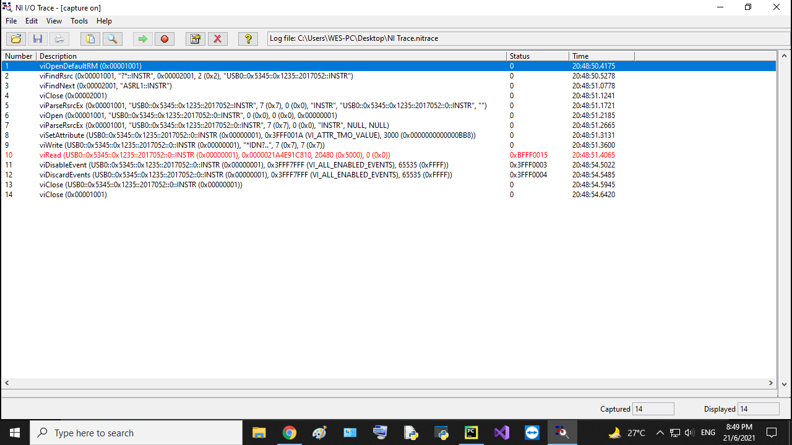
Task: Click the Find magnifier toolbar icon
Action: (x=112, y=39)
